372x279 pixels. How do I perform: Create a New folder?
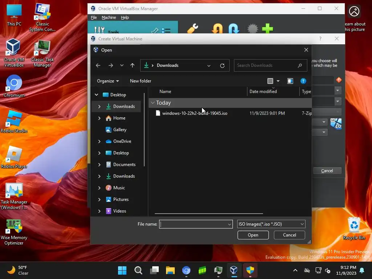coord(141,81)
